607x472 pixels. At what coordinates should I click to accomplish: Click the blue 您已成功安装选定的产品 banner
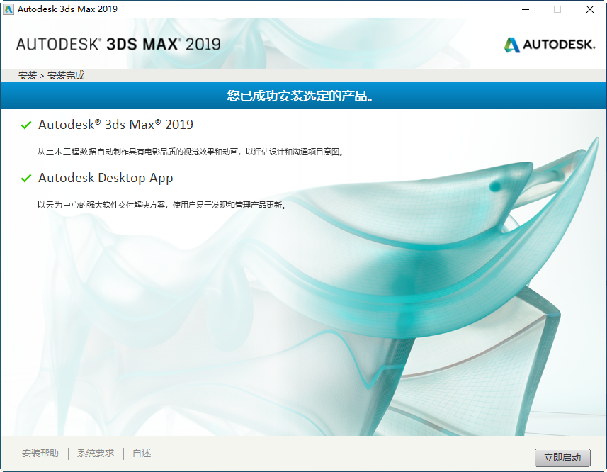pyautogui.click(x=303, y=95)
